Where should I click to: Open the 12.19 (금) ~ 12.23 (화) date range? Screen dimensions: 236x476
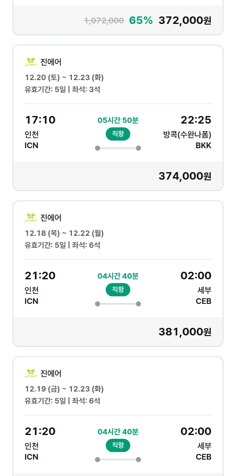[64, 389]
